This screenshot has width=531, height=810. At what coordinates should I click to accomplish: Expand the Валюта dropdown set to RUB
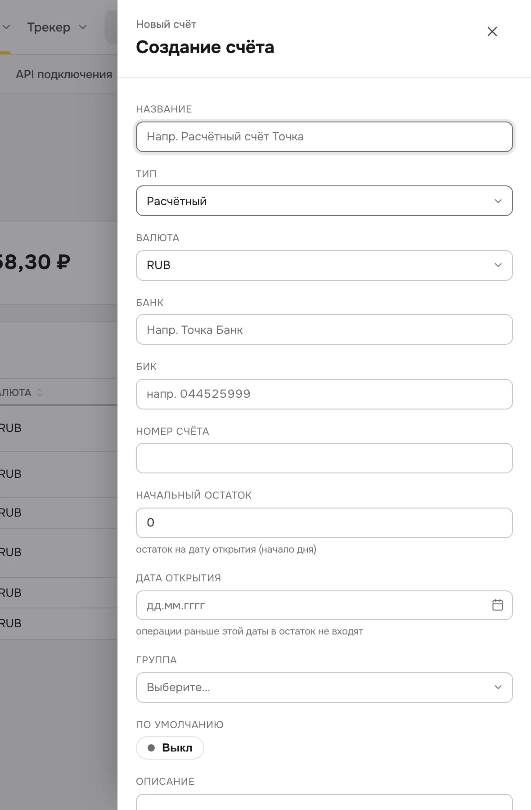tap(324, 265)
